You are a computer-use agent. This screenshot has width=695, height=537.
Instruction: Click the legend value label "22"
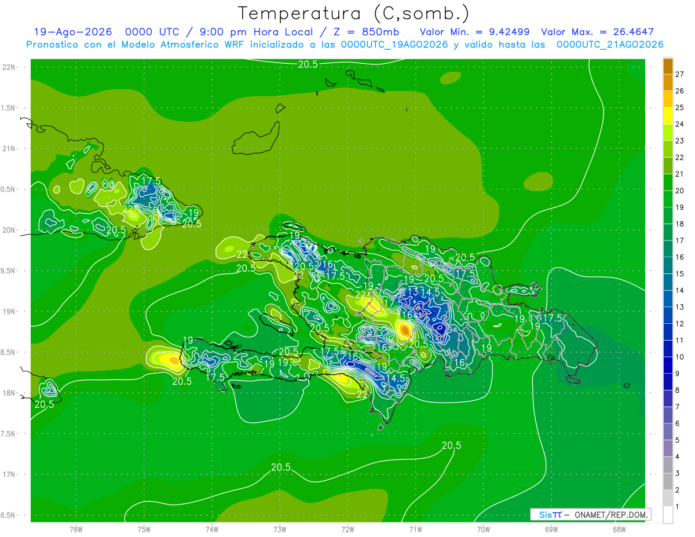[680, 157]
